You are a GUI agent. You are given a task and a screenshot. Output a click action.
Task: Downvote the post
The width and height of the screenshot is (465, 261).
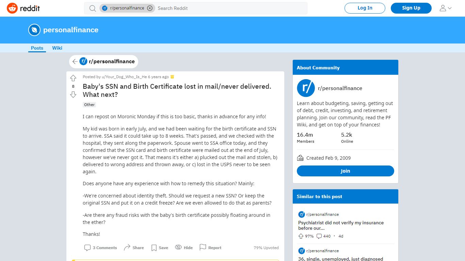(x=73, y=94)
